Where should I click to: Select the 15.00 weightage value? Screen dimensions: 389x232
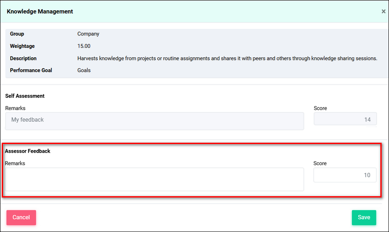tap(84, 46)
